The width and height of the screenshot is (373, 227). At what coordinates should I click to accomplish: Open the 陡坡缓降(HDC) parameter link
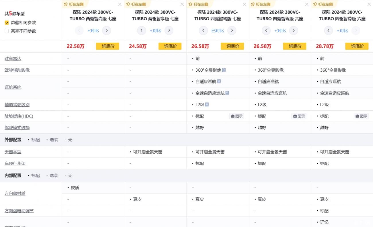pos(19,116)
